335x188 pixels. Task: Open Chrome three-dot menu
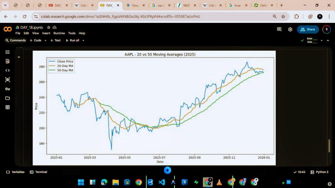click(x=329, y=16)
